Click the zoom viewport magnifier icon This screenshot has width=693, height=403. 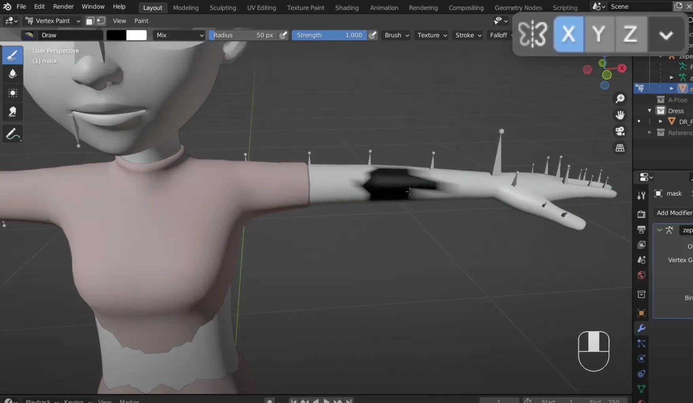[x=620, y=99]
